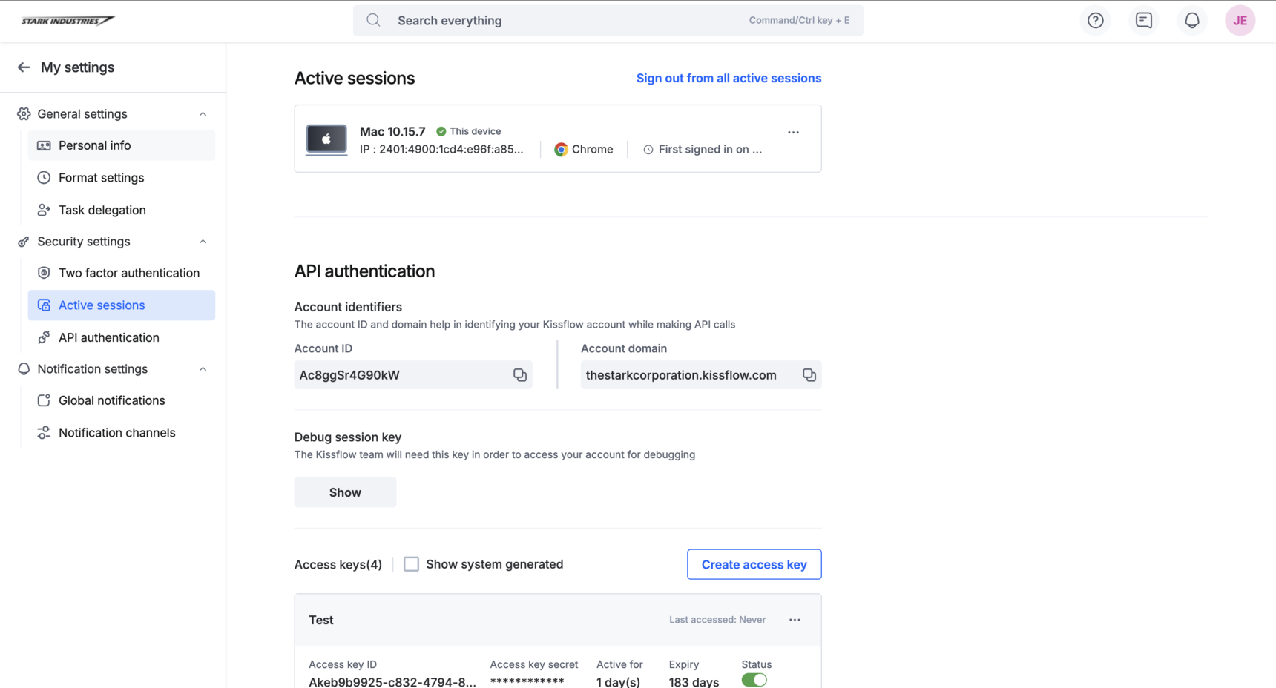Viewport: 1276px width, 688px height.
Task: Click the help question mark icon
Action: tap(1095, 21)
